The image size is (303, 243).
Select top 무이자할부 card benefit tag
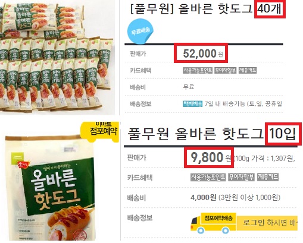(225, 70)
